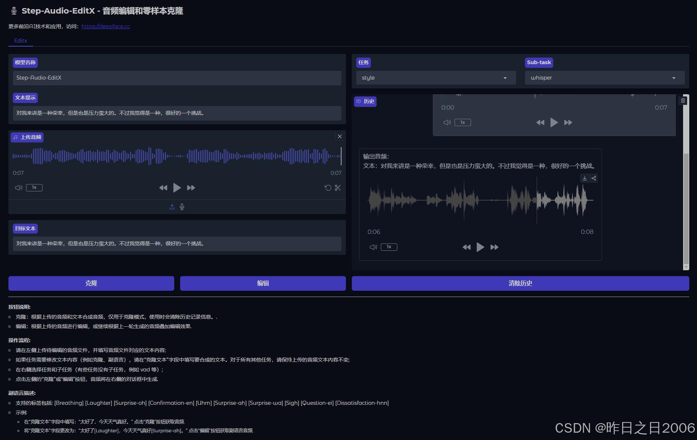Change 1x speed on uploaded audio player
This screenshot has height=440, width=697.
34,188
